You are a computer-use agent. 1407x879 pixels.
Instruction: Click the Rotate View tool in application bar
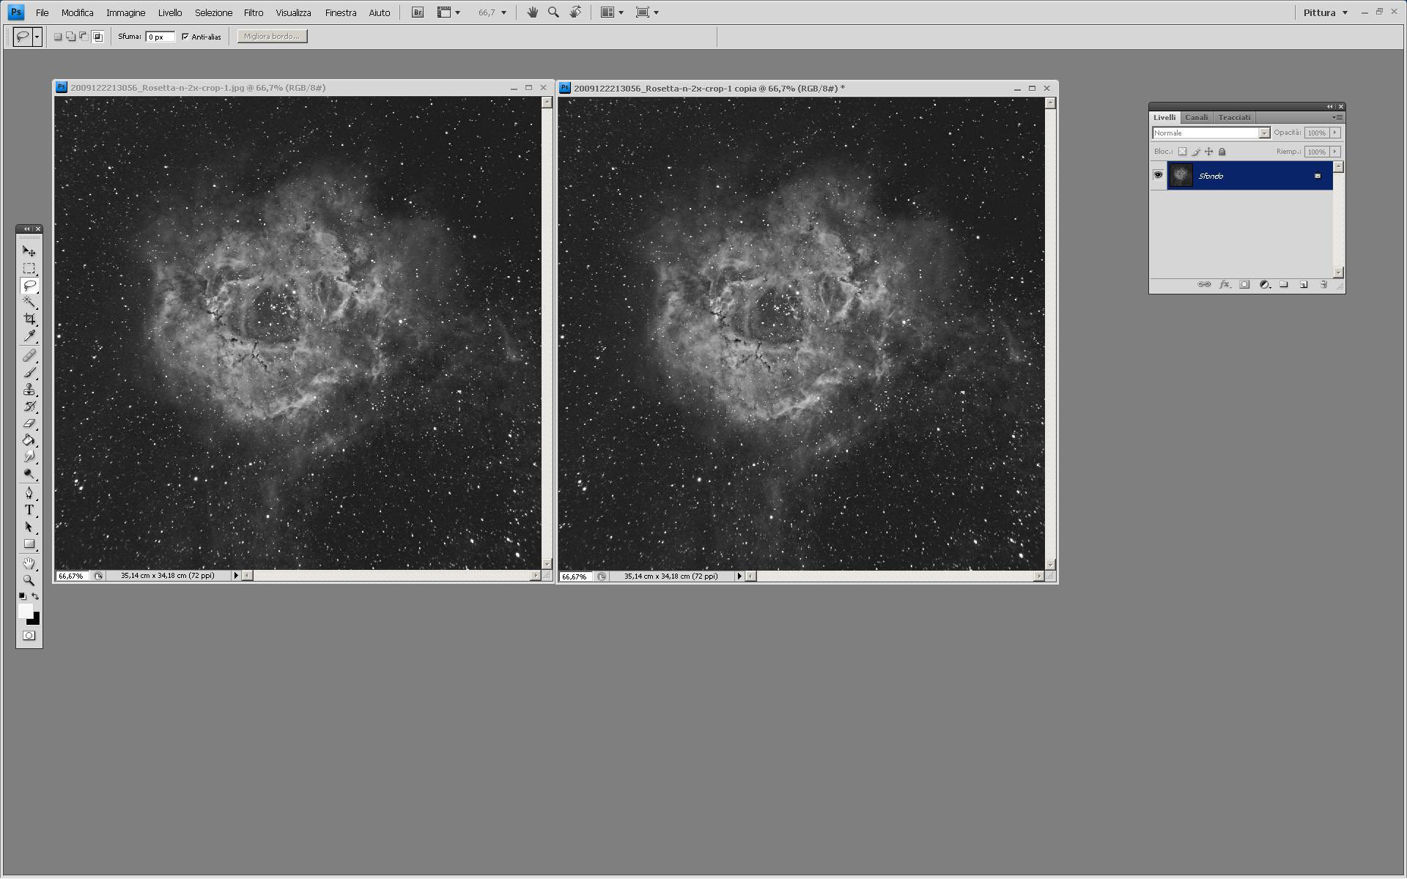(x=576, y=12)
